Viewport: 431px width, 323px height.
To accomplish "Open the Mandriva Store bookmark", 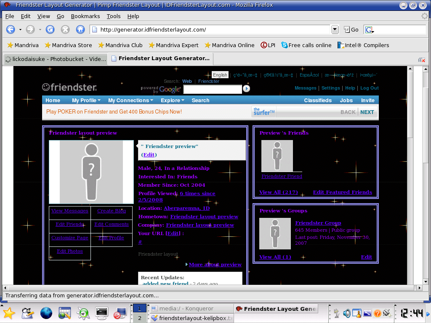I will pyautogui.click(x=69, y=45).
